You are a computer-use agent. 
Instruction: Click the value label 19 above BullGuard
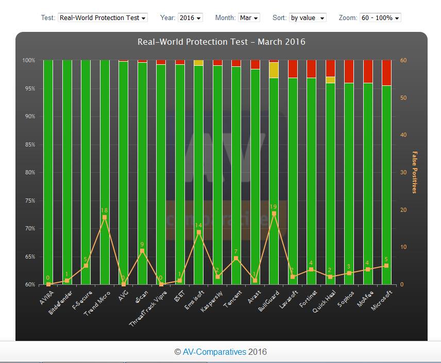pos(273,207)
